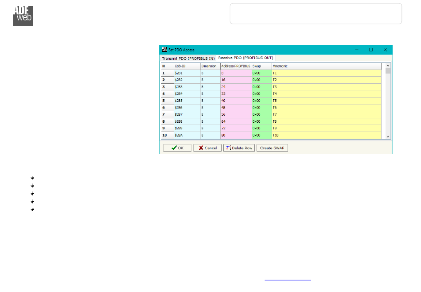Select Cob-ID cell $285
Viewport: 421px width, 292px height.
click(x=187, y=101)
